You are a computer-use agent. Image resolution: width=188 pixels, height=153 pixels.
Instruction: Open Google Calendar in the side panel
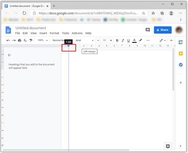(180, 42)
